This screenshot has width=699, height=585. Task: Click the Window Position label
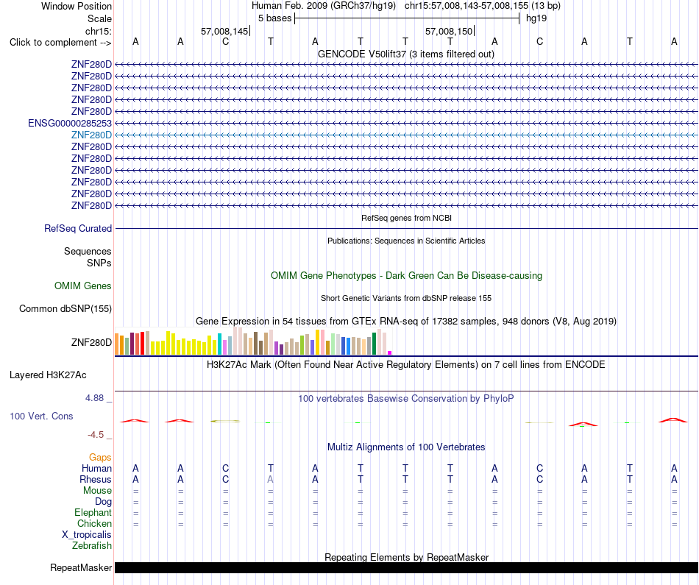pos(77,6)
